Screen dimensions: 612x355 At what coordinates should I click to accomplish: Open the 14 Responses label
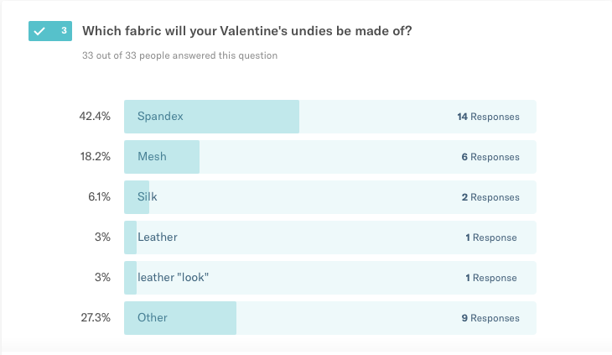(488, 117)
